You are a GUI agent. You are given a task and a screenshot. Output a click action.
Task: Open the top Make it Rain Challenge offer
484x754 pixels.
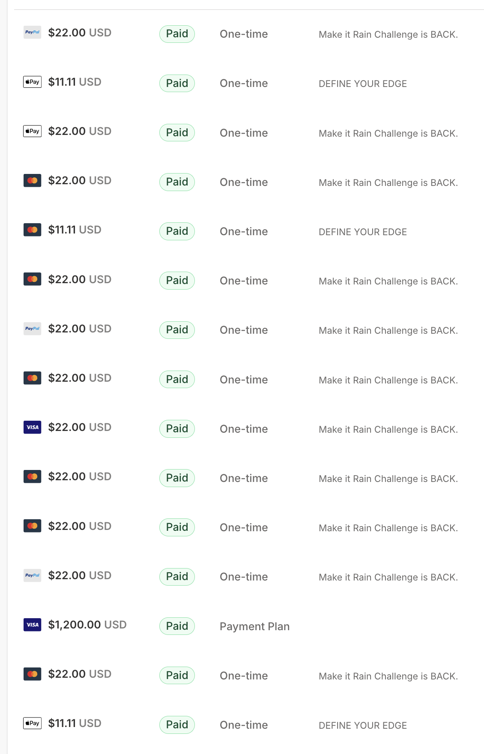pos(388,34)
